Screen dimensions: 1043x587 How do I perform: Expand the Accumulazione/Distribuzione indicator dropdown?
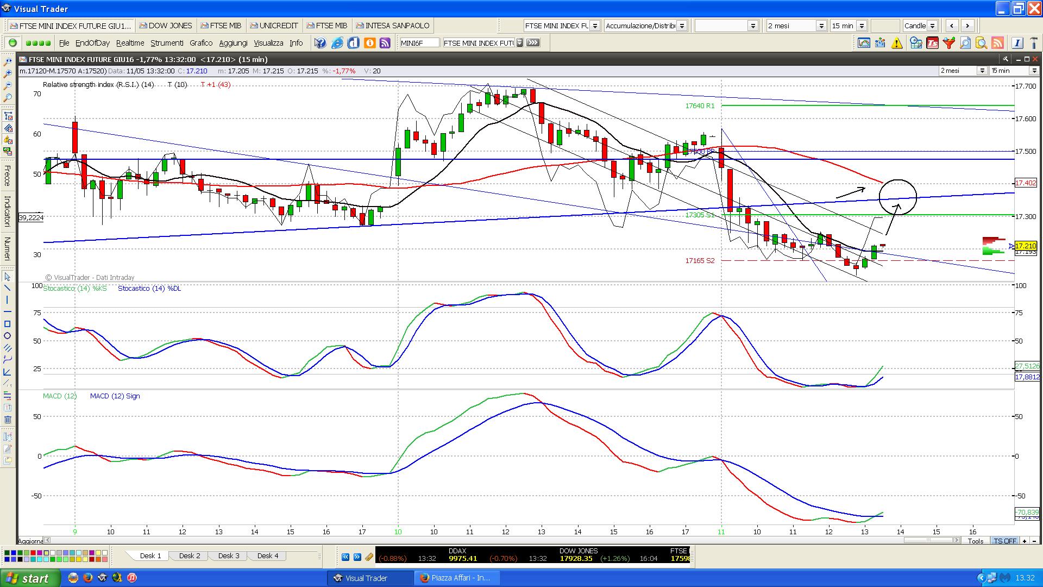(x=682, y=26)
